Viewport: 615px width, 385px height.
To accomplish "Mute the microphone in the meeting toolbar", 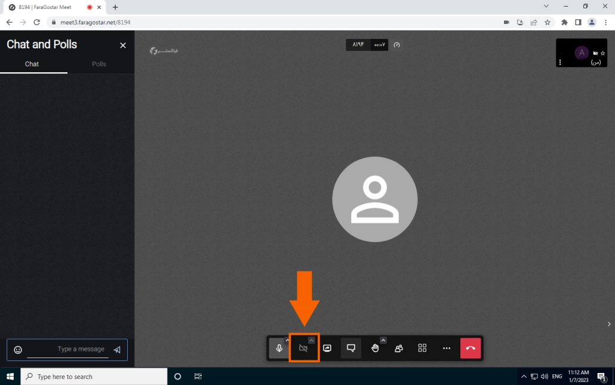I will 279,348.
